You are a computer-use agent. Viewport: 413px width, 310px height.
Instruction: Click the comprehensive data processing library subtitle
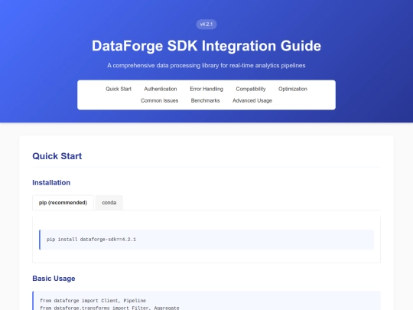(206, 66)
